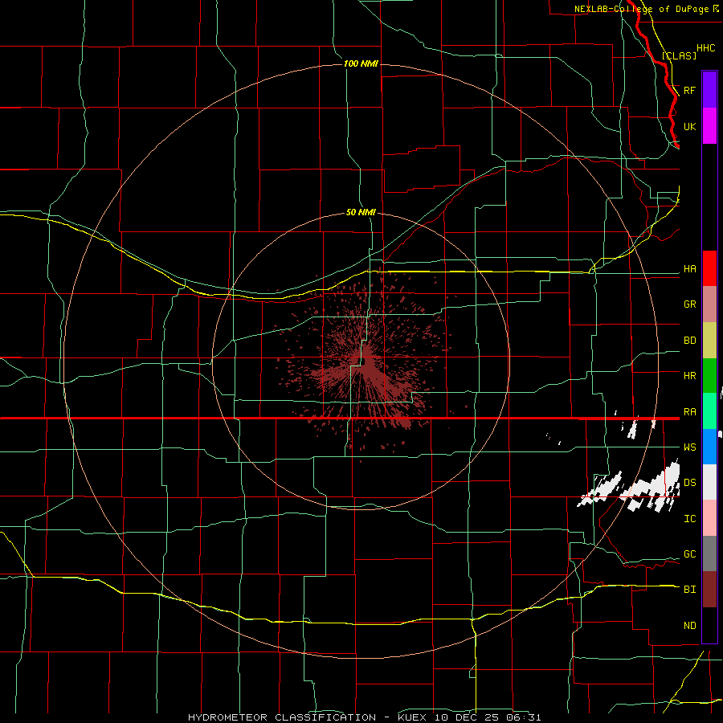Click the DS legend label

(689, 483)
